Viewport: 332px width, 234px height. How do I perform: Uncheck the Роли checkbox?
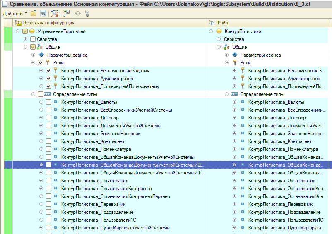click(41, 63)
